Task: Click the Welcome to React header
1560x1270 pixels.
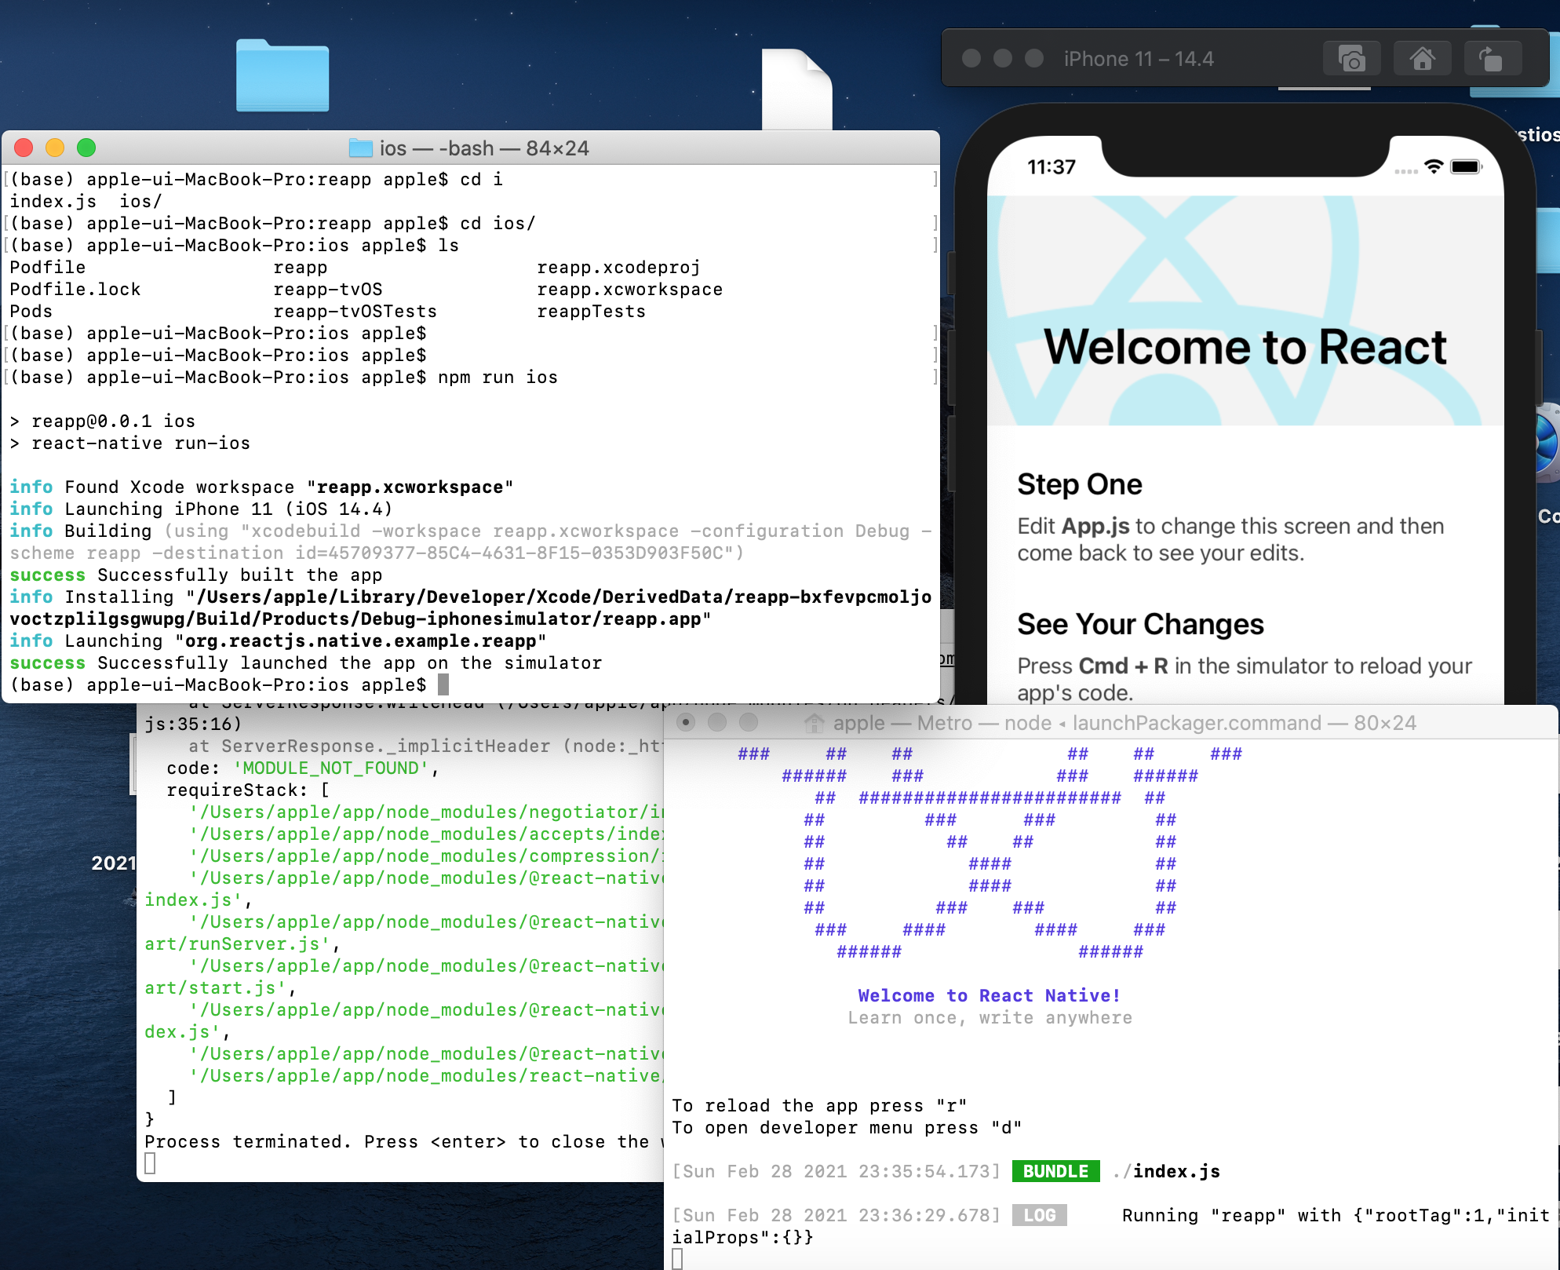Action: [1245, 347]
